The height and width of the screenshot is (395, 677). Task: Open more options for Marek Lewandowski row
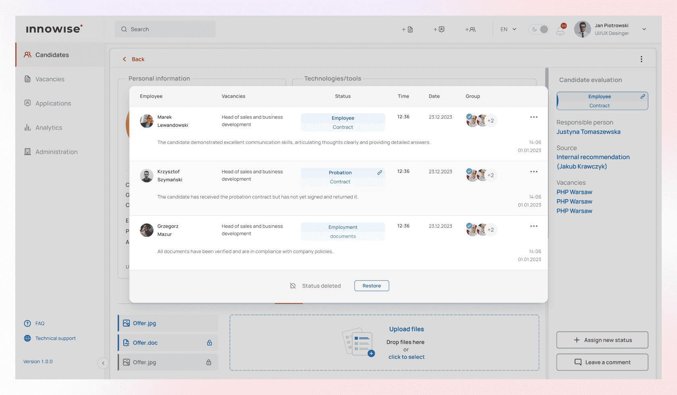point(534,117)
